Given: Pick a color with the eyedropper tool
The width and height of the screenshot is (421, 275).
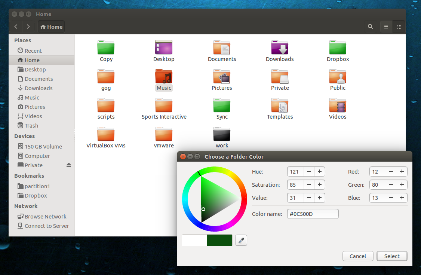Looking at the screenshot, I should [x=241, y=240].
